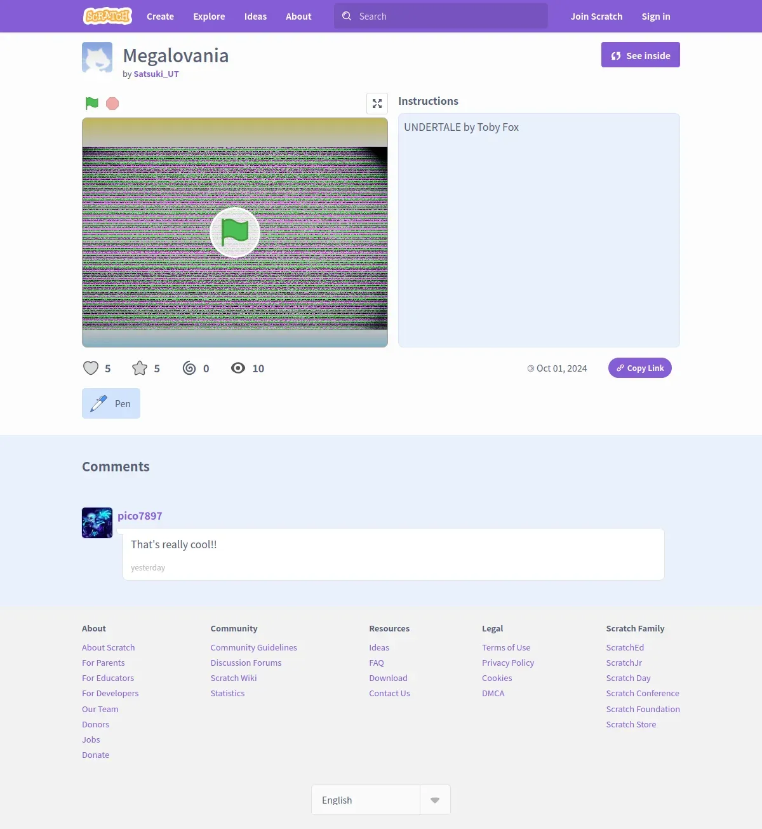Enter fullscreen with the expand icon

pyautogui.click(x=377, y=104)
